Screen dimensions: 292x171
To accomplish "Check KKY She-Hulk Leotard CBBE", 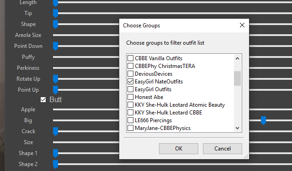I will (x=130, y=113).
